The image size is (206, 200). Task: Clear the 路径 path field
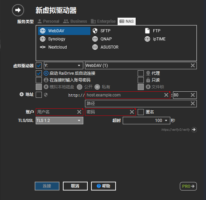point(193,104)
